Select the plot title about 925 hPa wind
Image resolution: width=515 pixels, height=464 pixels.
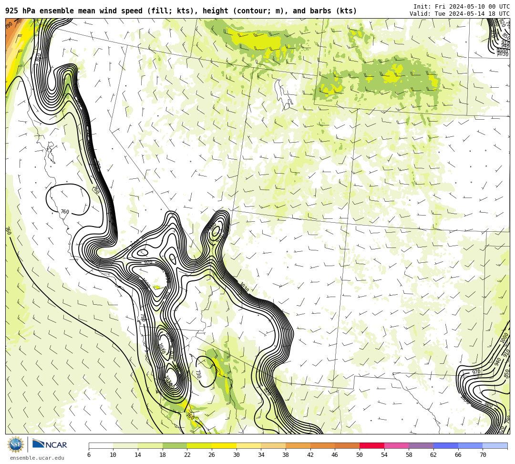coord(181,11)
